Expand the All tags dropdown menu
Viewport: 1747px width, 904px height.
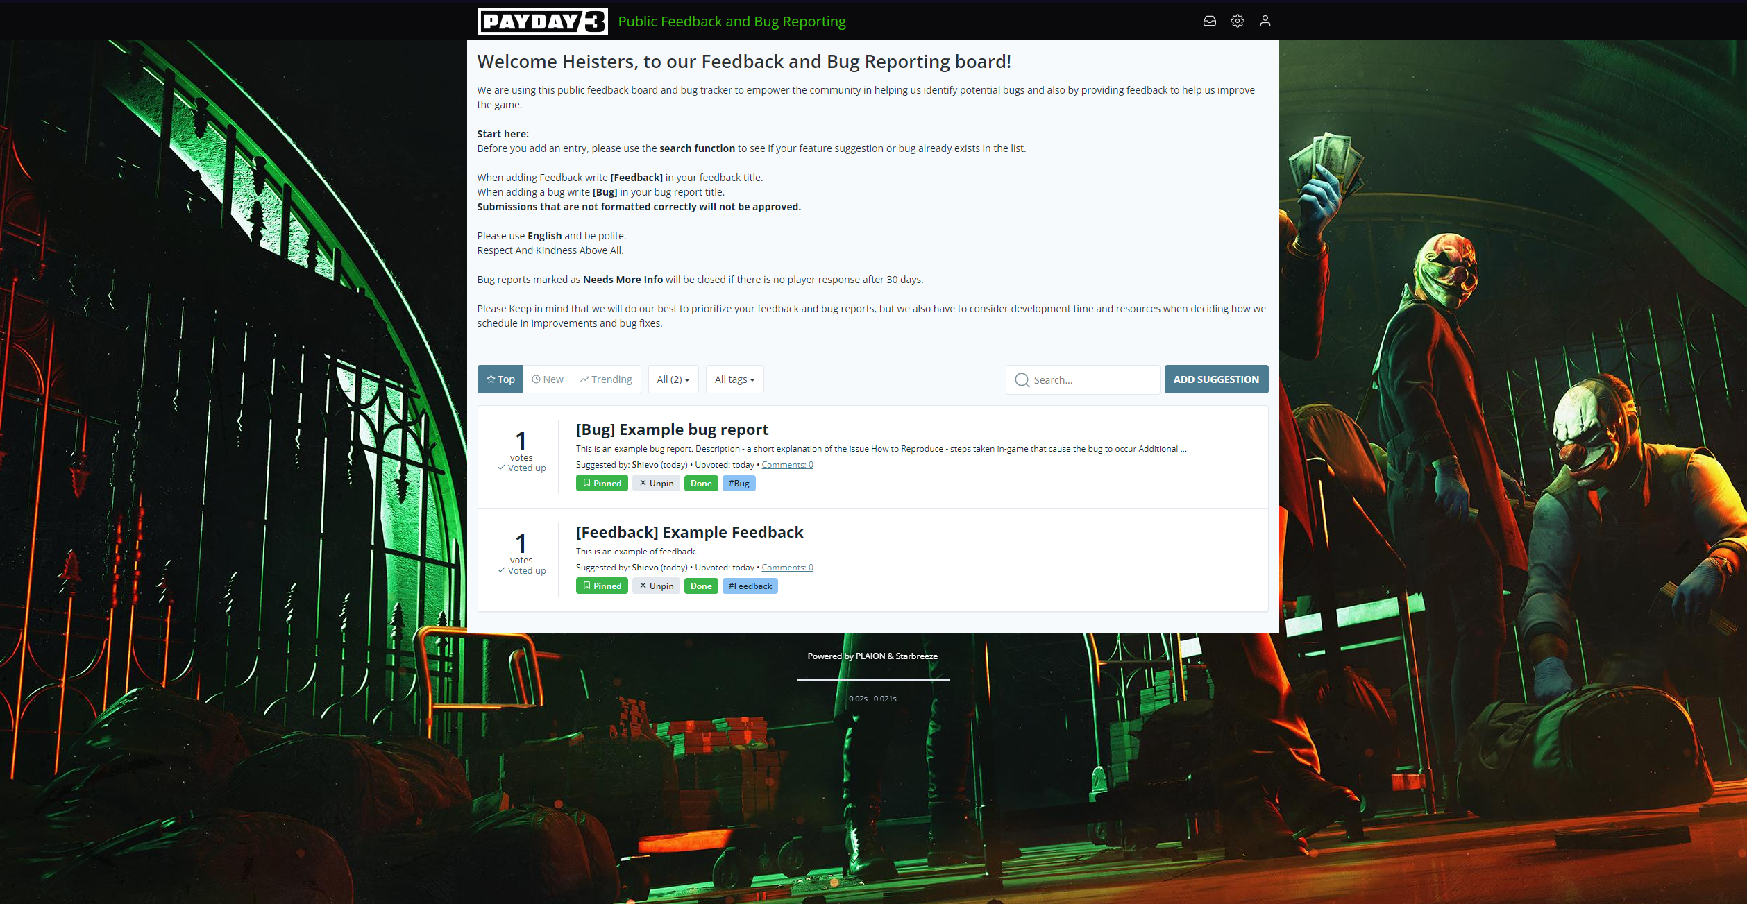tap(734, 379)
